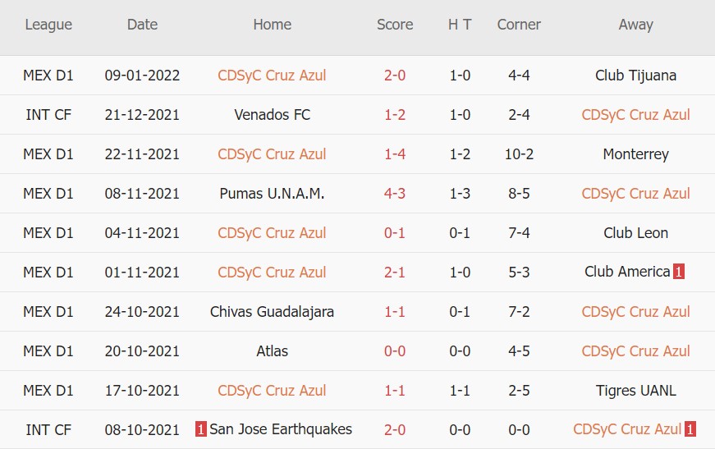Click CDSyC Cruz Azul in the 09-01-2022 row
The height and width of the screenshot is (449, 715).
tap(273, 76)
